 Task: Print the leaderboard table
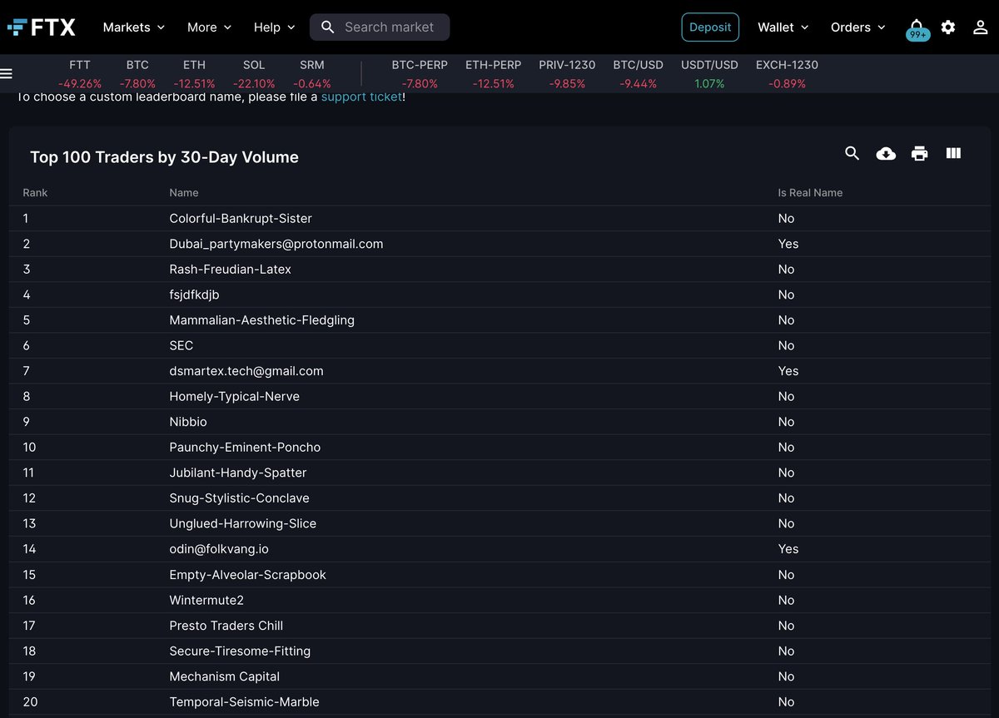point(919,153)
